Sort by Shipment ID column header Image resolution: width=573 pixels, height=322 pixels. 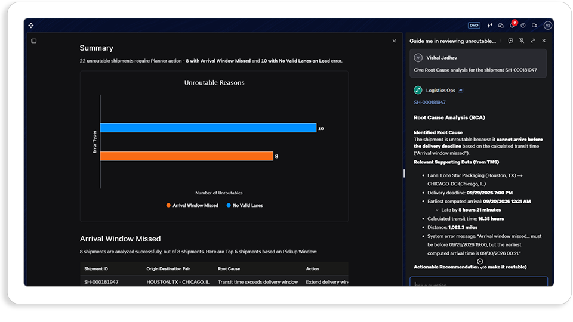coord(96,269)
